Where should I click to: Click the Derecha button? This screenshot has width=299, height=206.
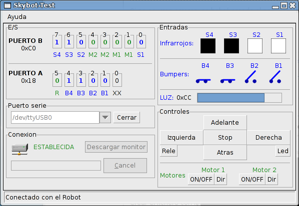[268, 138]
